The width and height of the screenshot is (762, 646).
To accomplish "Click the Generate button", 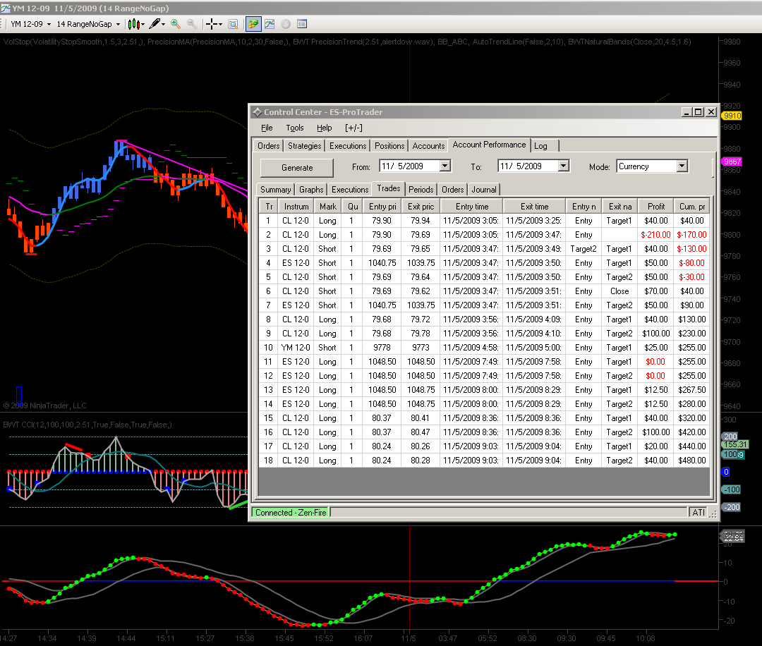I will point(297,168).
